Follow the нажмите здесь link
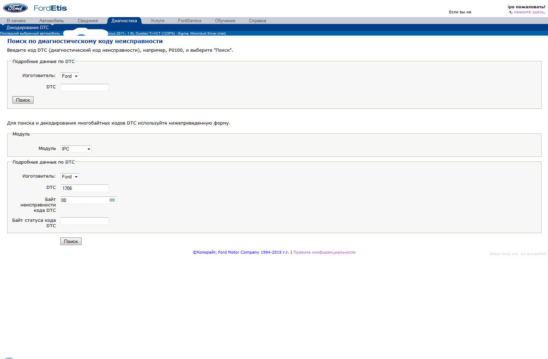The image size is (548, 359). point(529,12)
